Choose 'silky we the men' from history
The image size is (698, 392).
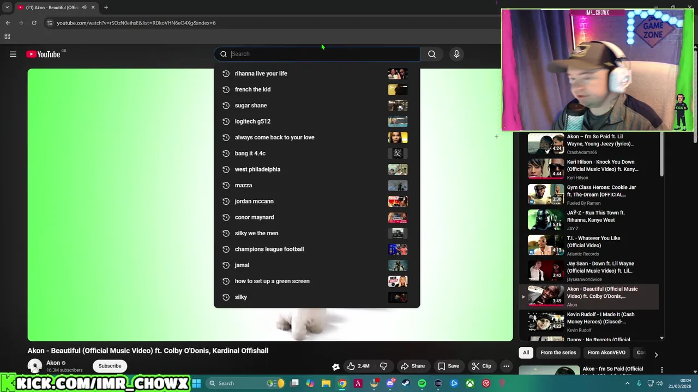click(x=317, y=233)
